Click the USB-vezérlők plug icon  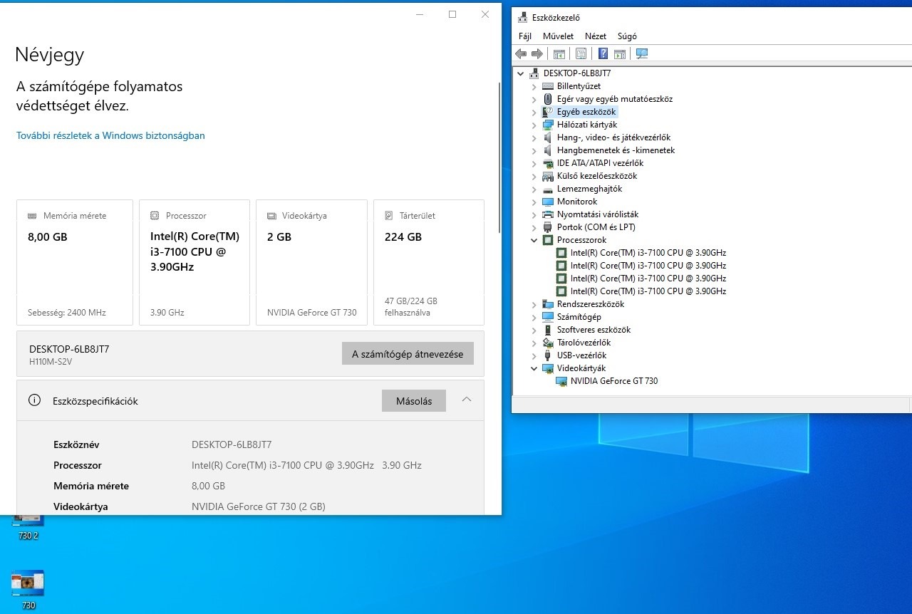click(548, 355)
